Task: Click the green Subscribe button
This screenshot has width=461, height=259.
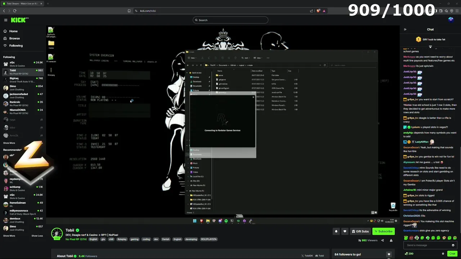Action: tap(383, 231)
